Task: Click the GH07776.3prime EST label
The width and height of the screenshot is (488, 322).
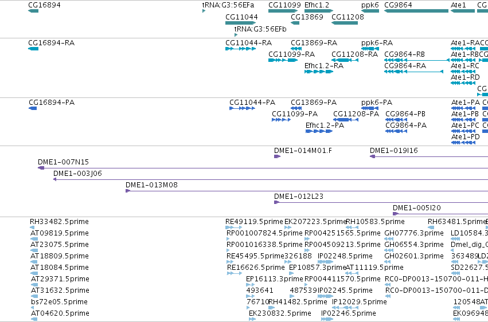Action: click(414, 233)
